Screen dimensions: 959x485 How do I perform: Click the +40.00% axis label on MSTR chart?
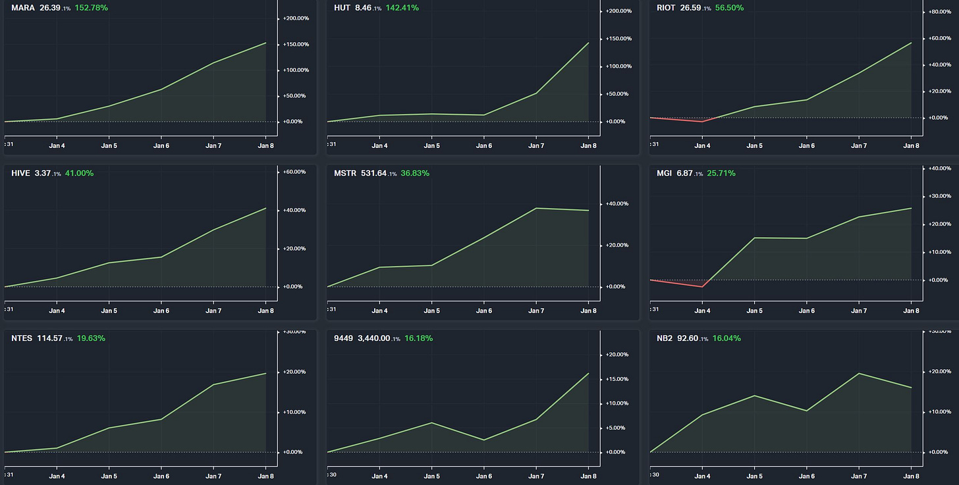pyautogui.click(x=618, y=203)
